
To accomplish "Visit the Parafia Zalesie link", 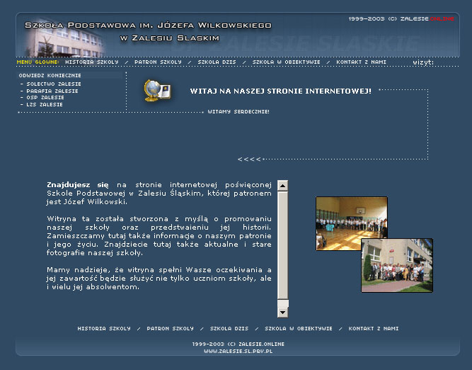I will pos(52,91).
